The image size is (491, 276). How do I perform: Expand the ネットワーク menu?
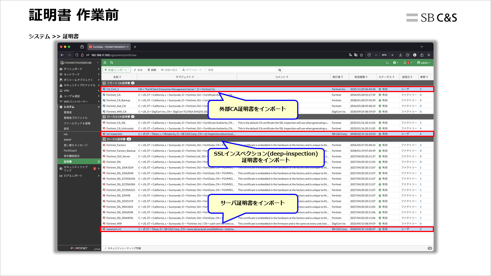click(79, 74)
